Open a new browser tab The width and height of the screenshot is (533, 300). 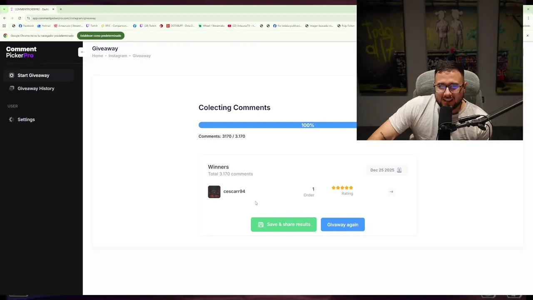(x=61, y=9)
